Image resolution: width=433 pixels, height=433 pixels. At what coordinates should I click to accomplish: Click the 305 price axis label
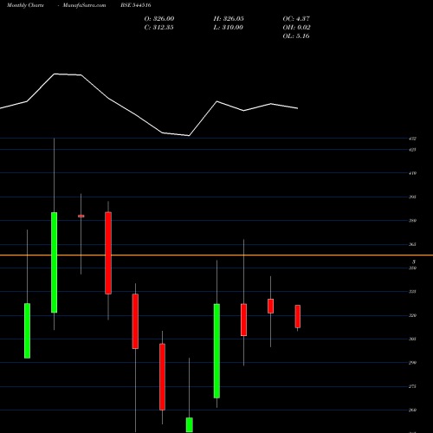pyautogui.click(x=412, y=339)
